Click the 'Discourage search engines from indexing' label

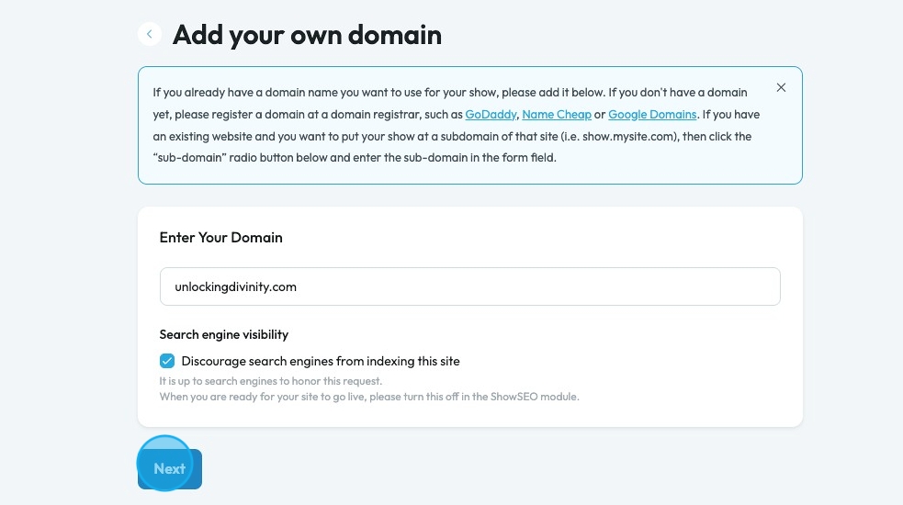(320, 361)
